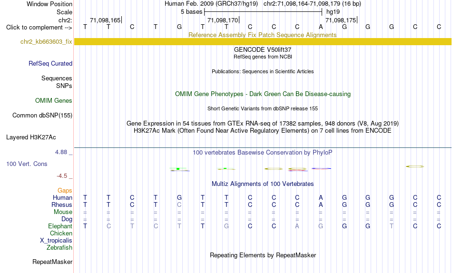Click the Human species row label
The image size is (452, 273).
62,198
